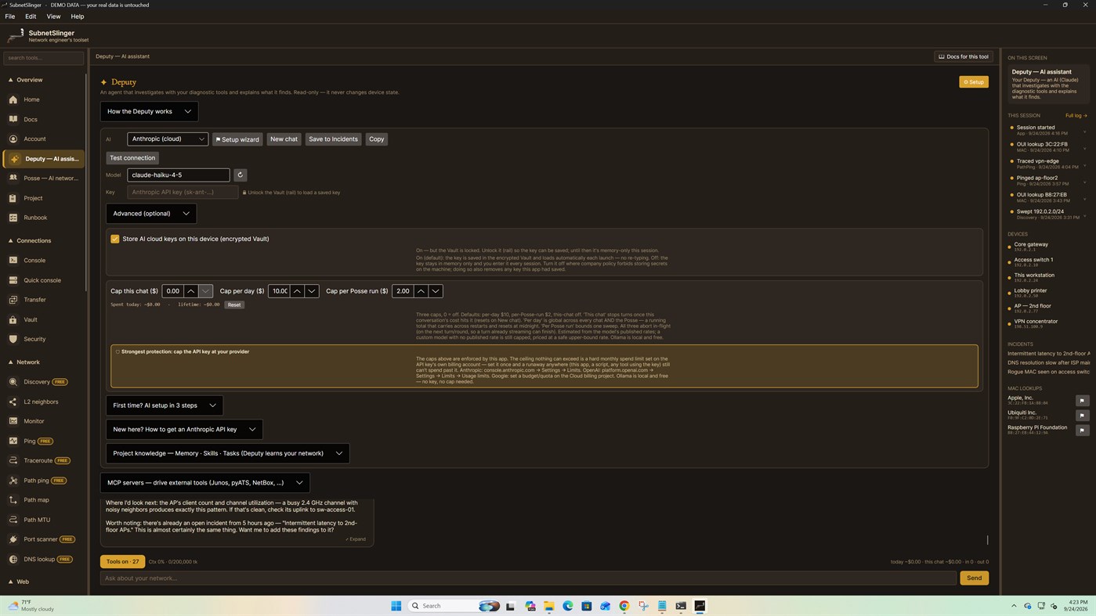The height and width of the screenshot is (616, 1096).
Task: Expand How to get Anthropic API key
Action: [184, 429]
